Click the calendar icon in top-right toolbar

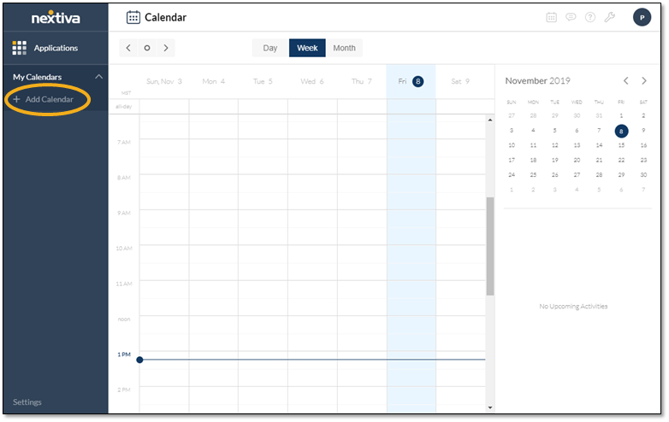551,17
